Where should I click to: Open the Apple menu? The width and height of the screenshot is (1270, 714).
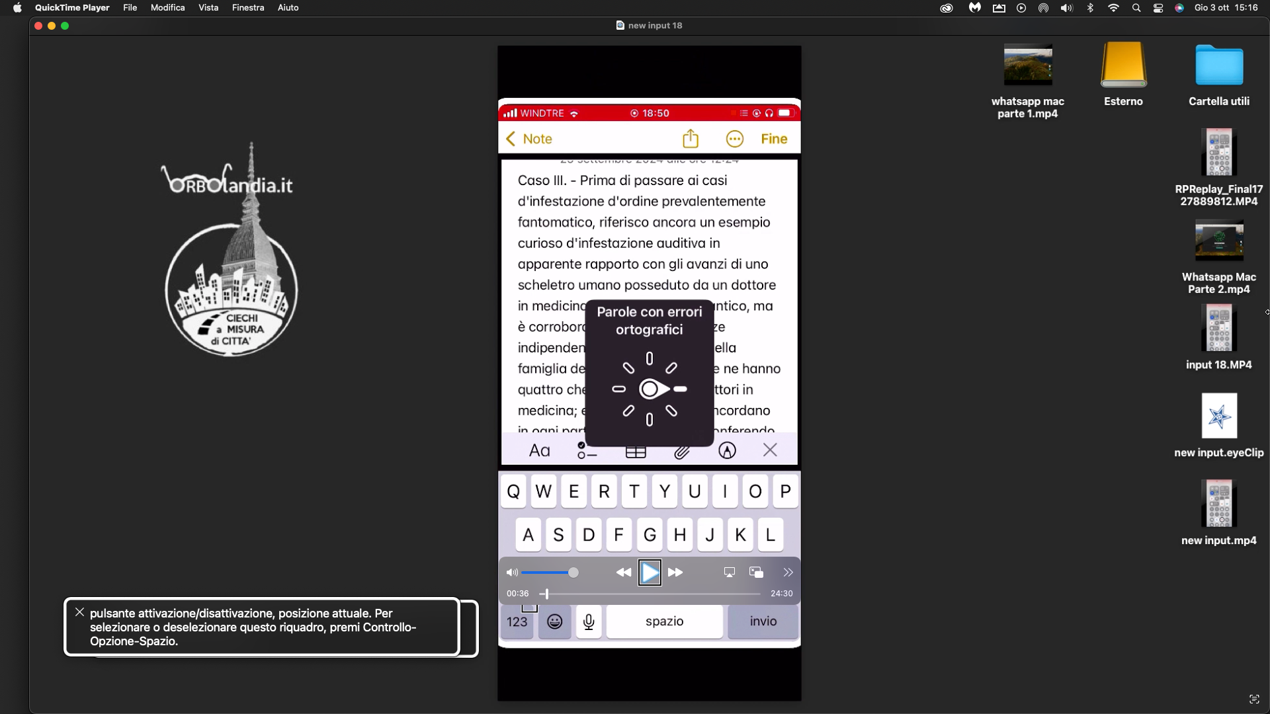tap(18, 8)
